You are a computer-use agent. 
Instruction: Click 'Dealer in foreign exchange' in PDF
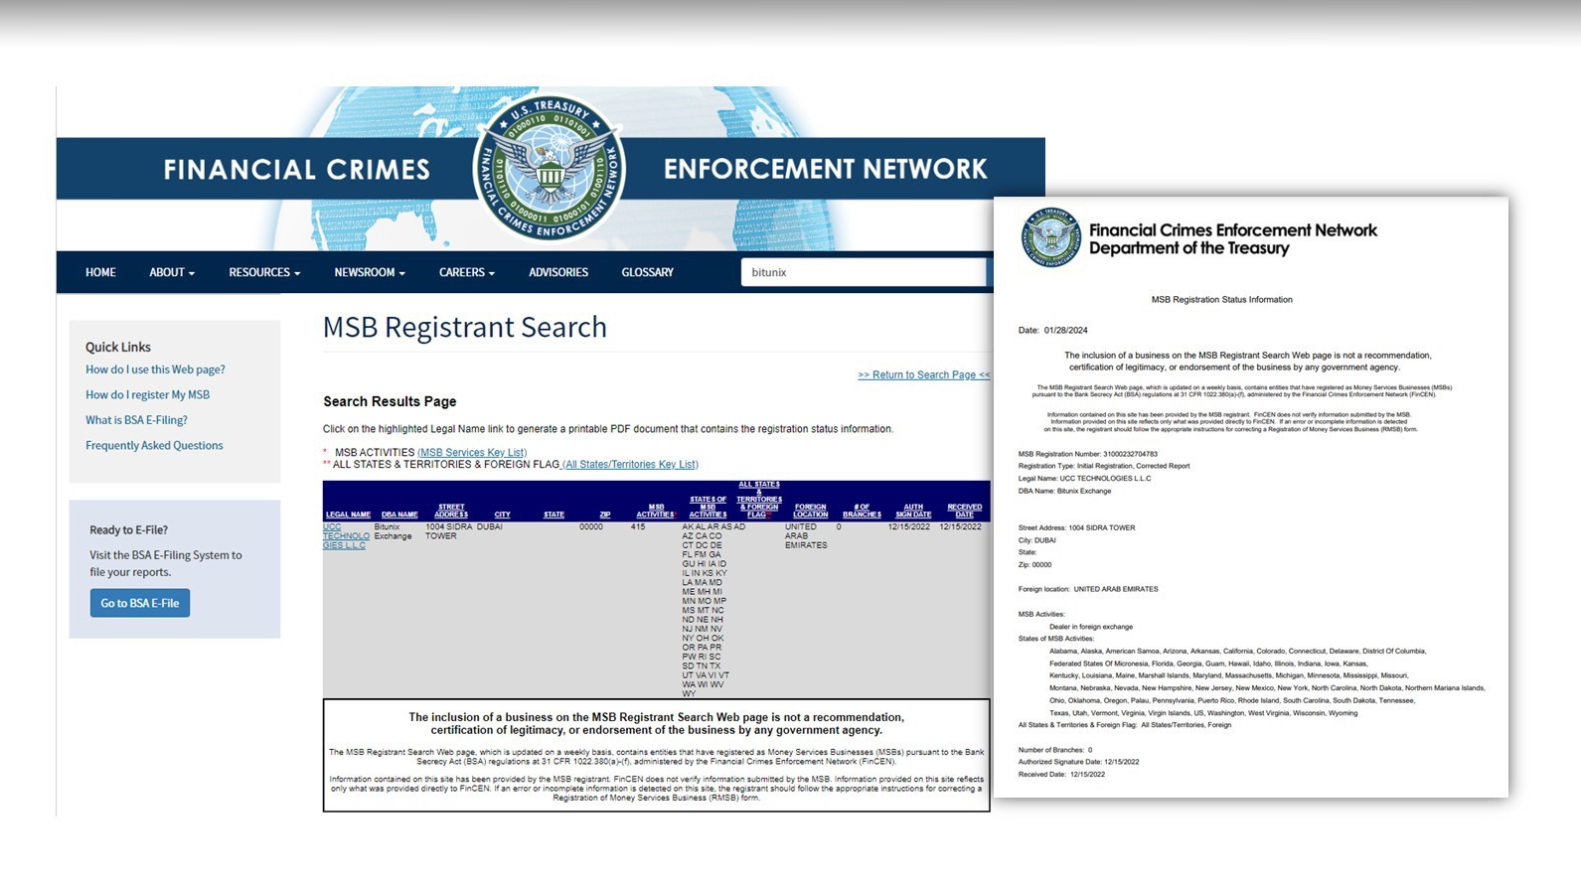(x=1091, y=627)
